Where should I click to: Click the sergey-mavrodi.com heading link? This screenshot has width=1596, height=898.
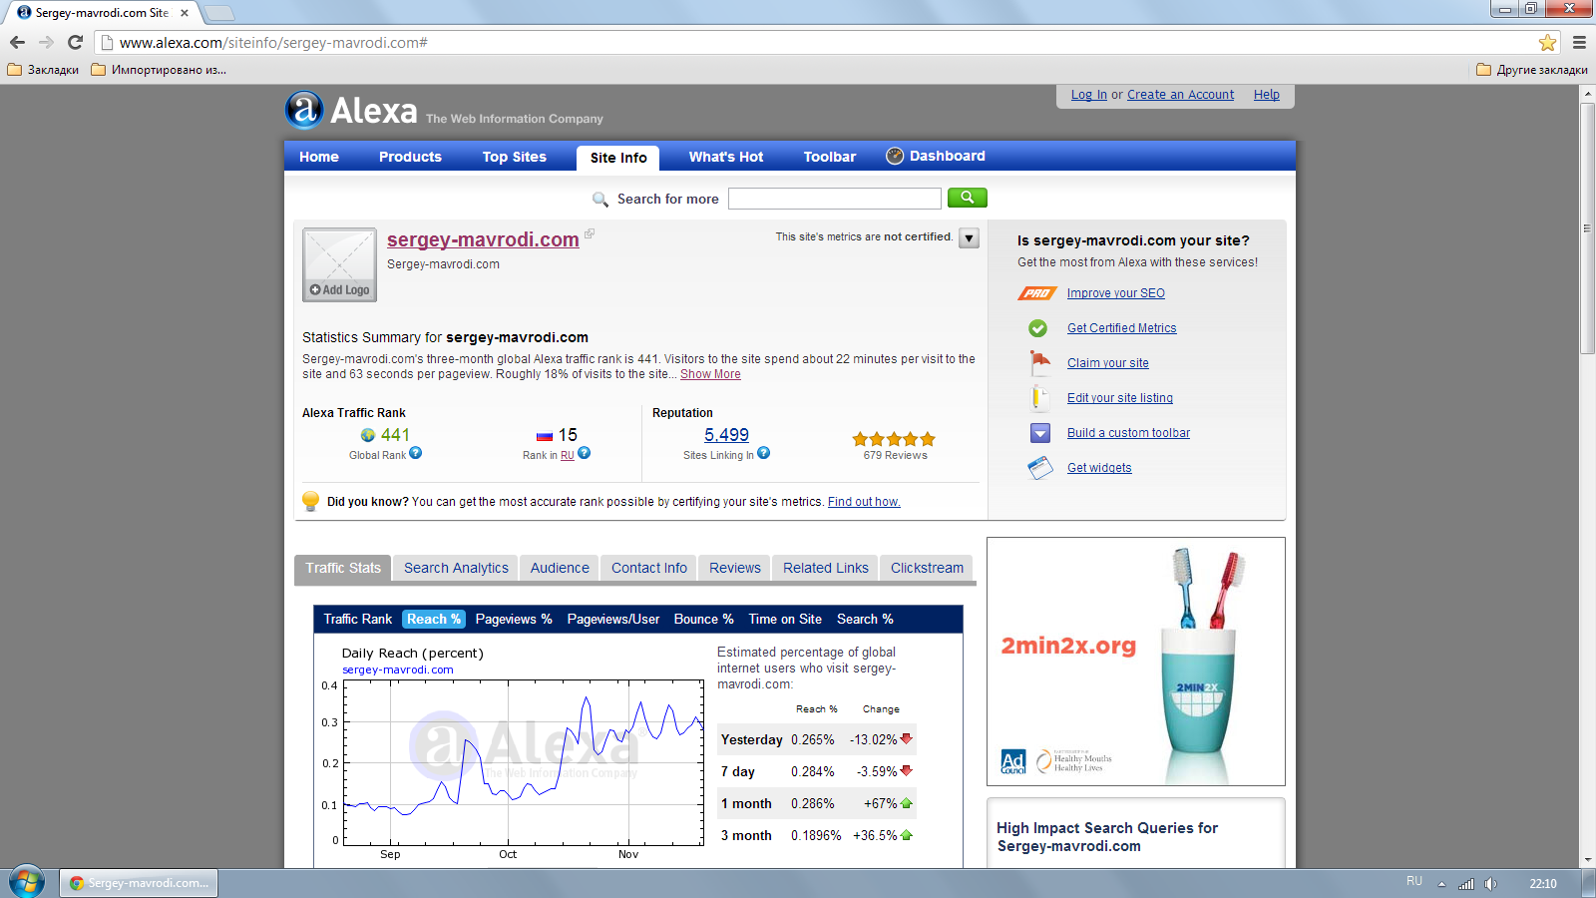tap(483, 239)
